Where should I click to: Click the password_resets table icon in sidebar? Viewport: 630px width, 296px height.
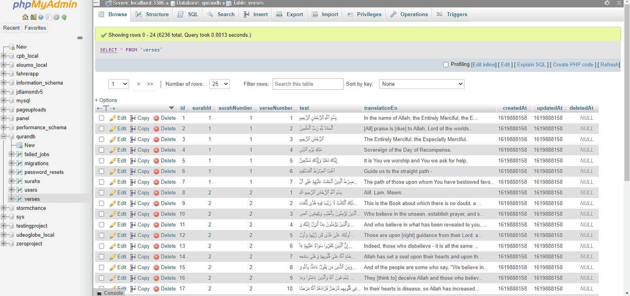tap(19, 172)
